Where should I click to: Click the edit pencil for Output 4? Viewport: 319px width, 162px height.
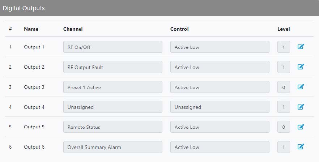click(301, 107)
